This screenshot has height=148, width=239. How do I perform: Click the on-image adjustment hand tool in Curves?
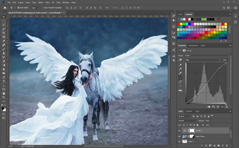(180, 60)
